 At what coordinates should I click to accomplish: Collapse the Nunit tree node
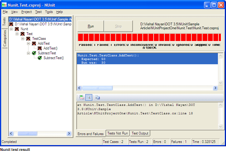click(x=11, y=29)
